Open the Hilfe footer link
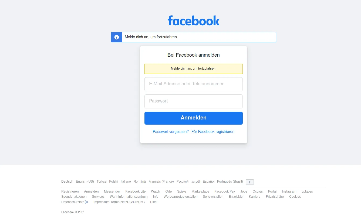 153,202
